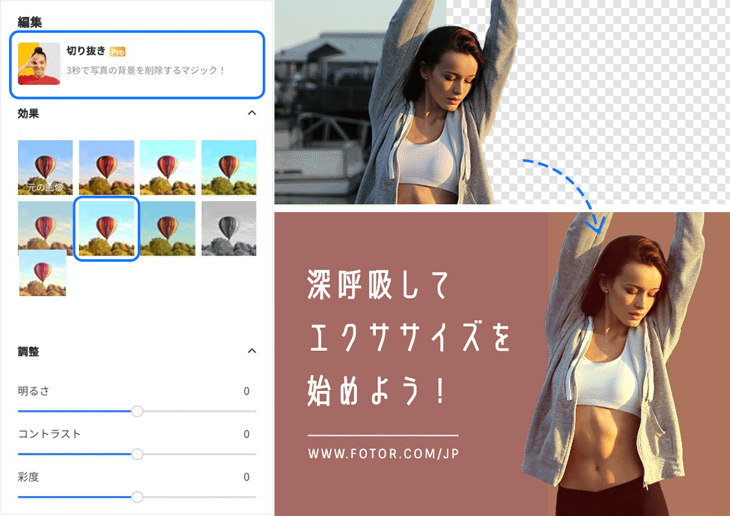Click the 明るさ brightness slider handle

137,411
